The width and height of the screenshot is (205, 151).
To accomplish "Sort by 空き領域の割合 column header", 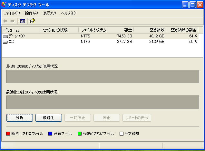I will point(182,30).
